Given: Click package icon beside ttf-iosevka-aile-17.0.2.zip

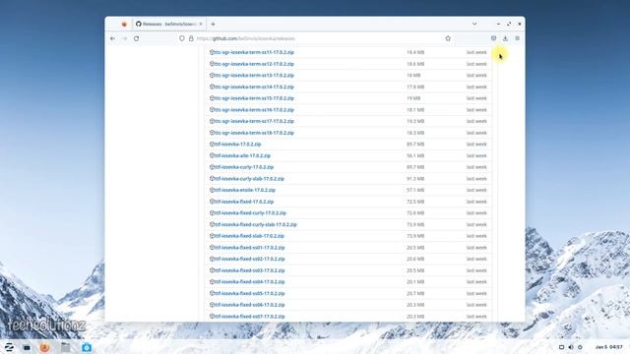Looking at the screenshot, I should 213,155.
